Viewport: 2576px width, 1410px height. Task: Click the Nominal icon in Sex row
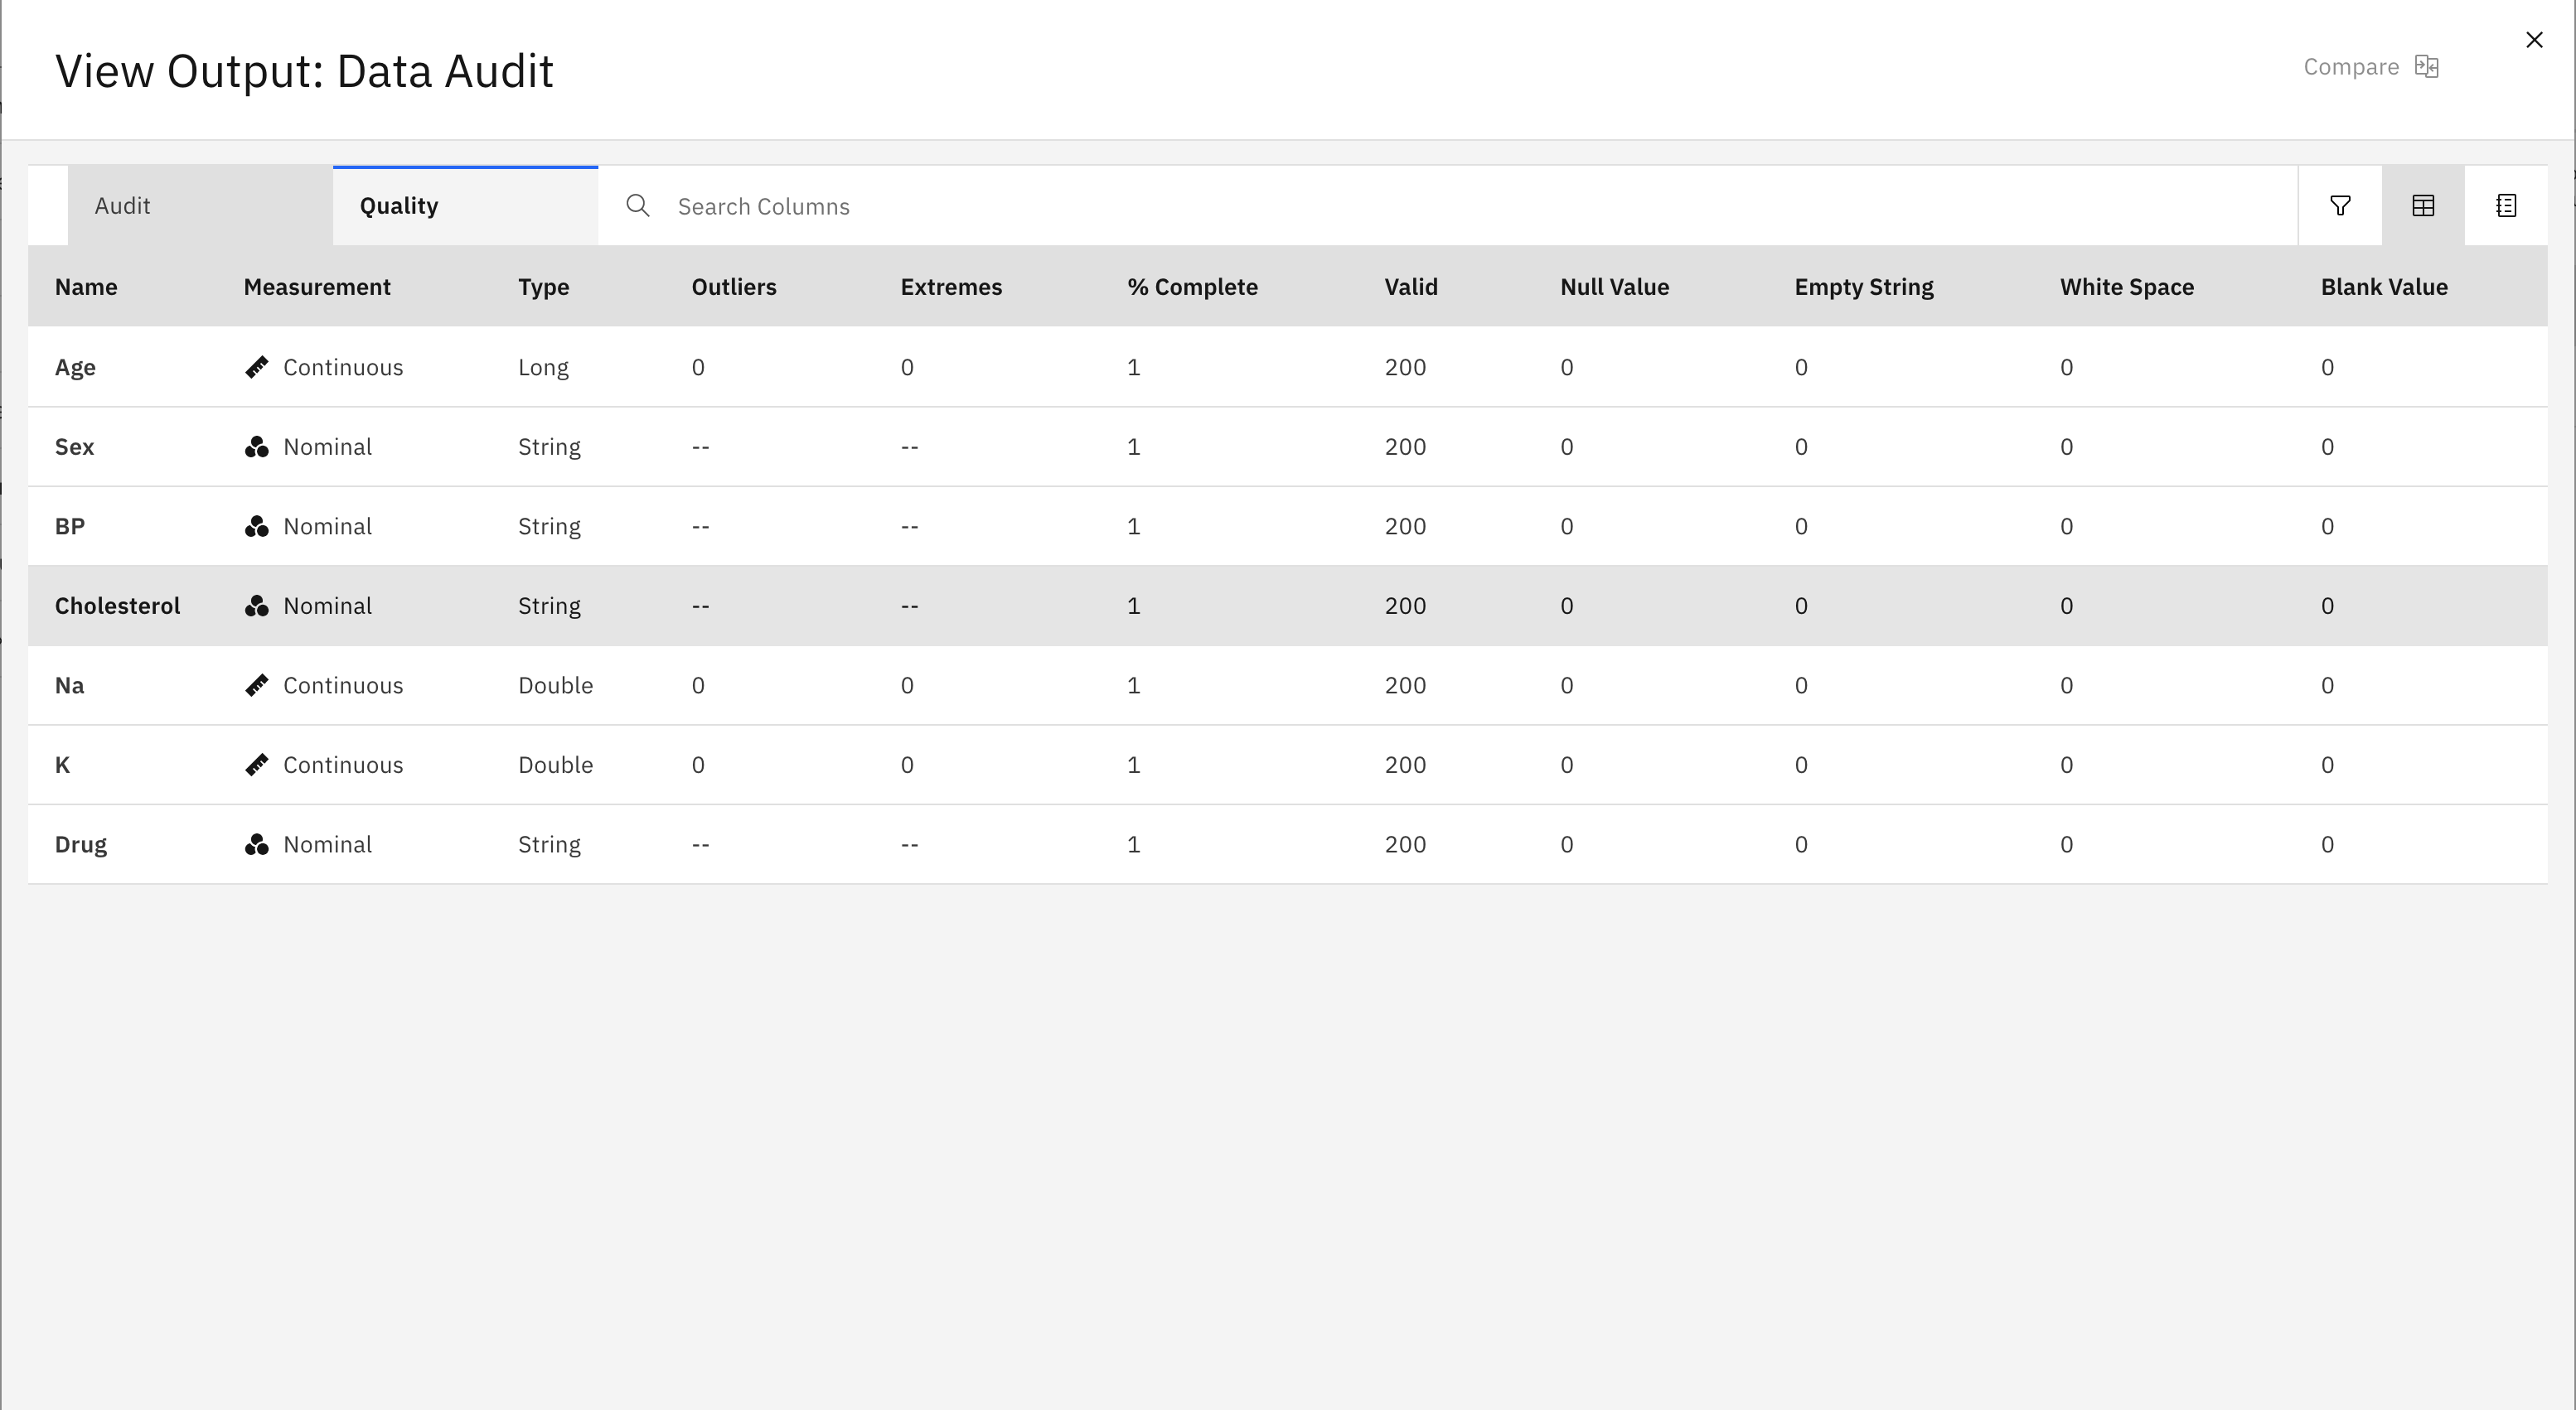[257, 447]
